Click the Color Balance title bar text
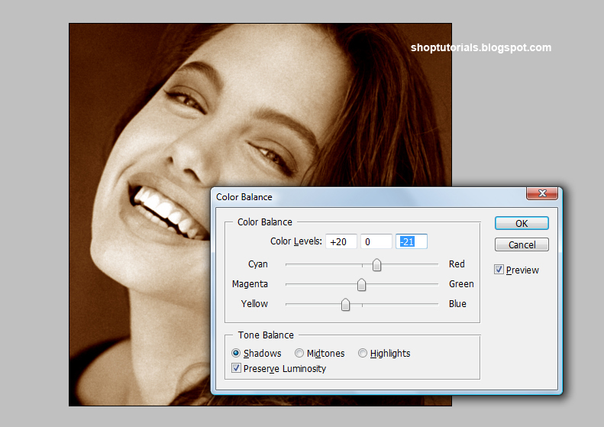604x427 pixels. [x=244, y=197]
